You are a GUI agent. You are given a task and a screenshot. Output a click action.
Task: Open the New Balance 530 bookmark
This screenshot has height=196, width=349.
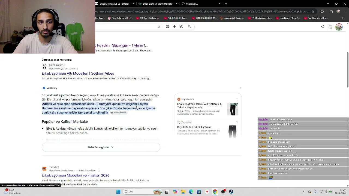[120, 18]
